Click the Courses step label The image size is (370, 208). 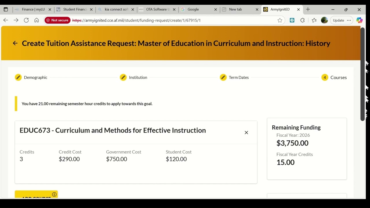pyautogui.click(x=338, y=77)
